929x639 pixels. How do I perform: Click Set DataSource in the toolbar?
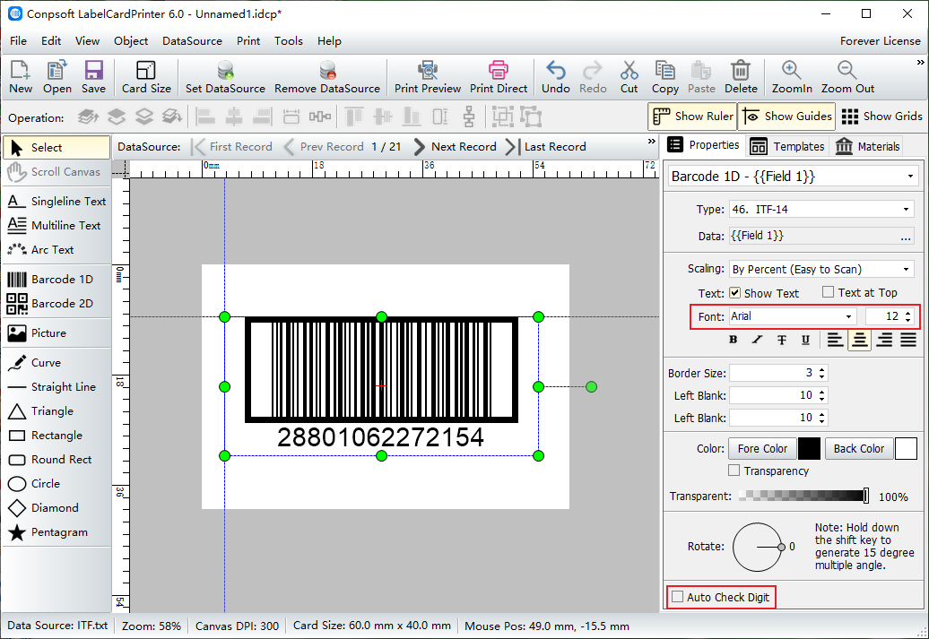click(225, 77)
